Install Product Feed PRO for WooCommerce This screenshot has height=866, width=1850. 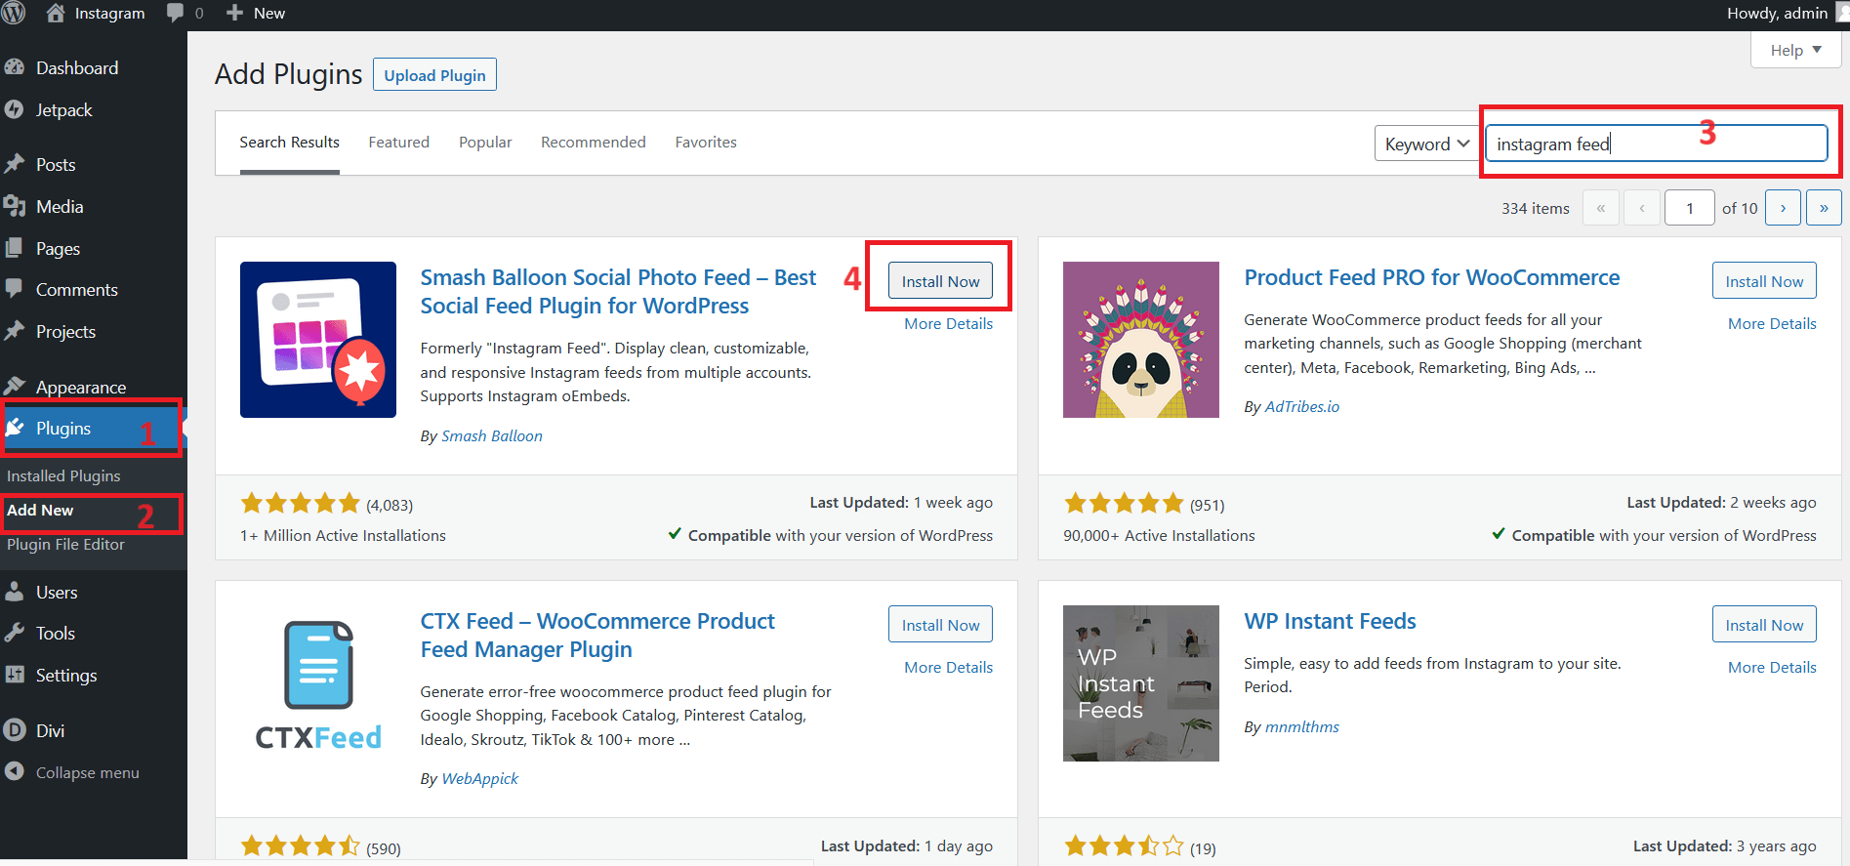point(1764,280)
